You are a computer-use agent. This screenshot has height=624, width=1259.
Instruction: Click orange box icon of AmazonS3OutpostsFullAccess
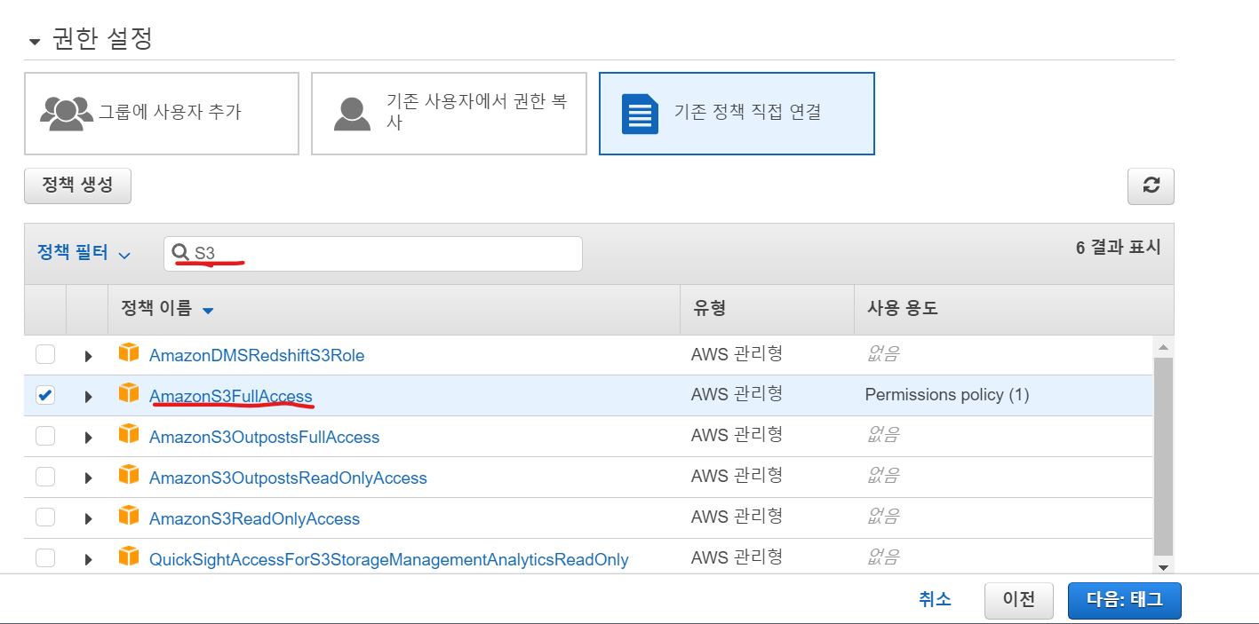[129, 435]
